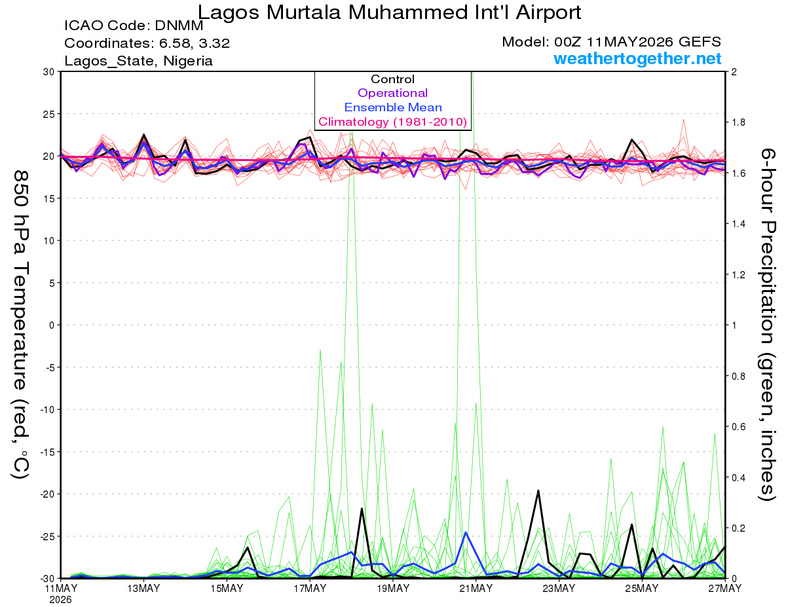Click the 13MAY date tick label
The width and height of the screenshot is (786, 607).
143,588
